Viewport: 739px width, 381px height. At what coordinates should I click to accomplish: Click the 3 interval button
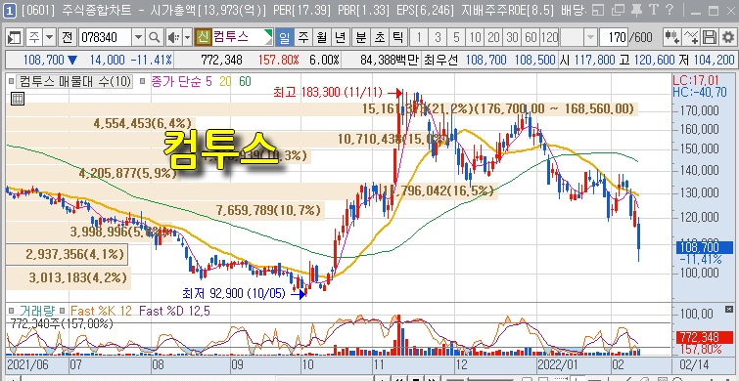(x=438, y=37)
